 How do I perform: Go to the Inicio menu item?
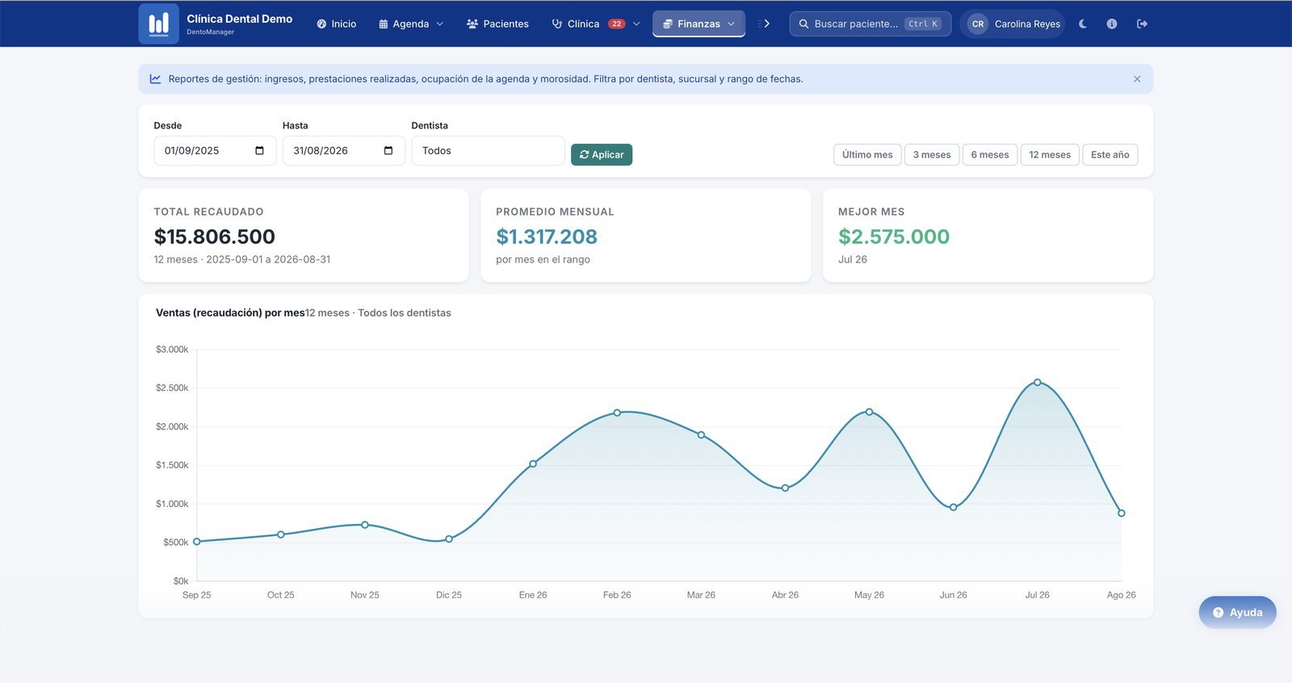click(x=337, y=24)
